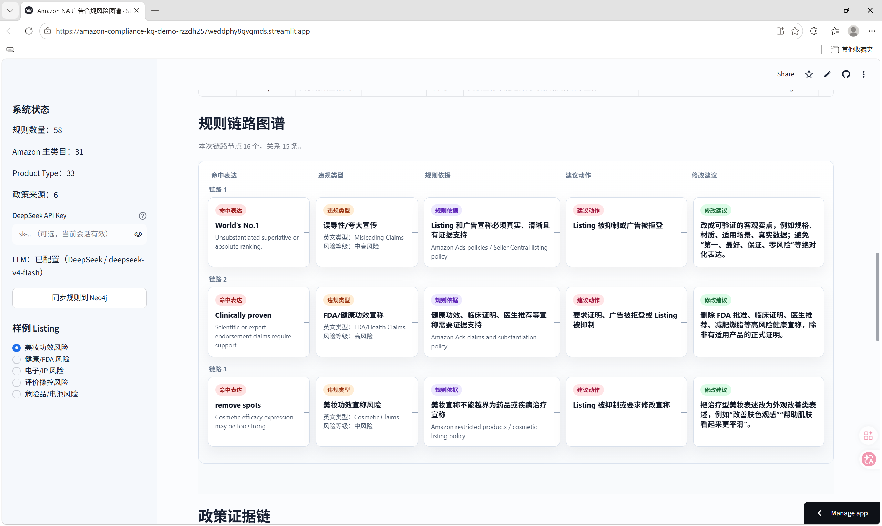Screen dimensions: 882x526
Task: Favorite the Streamlit app with star
Action: (809, 74)
